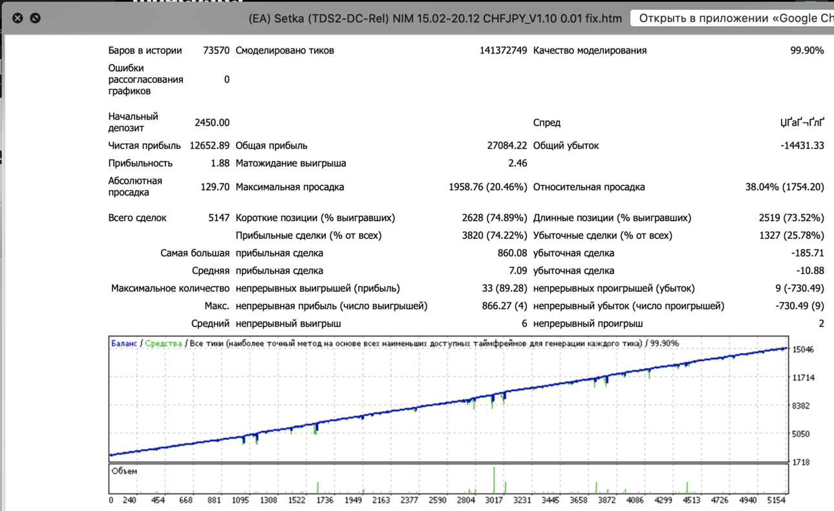Click the fix.htm file title text

(435, 18)
